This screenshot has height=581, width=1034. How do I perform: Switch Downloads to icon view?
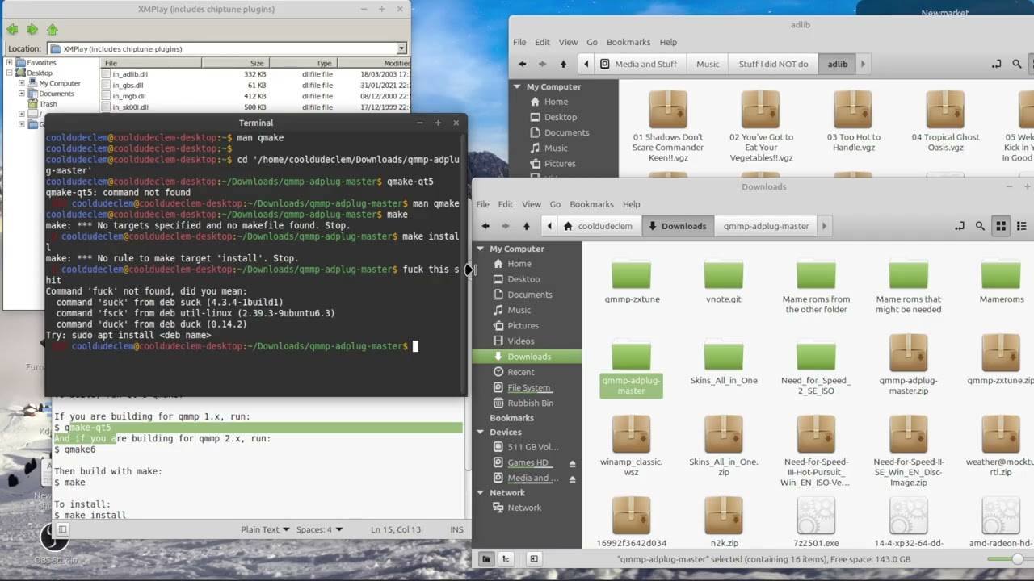(1001, 226)
